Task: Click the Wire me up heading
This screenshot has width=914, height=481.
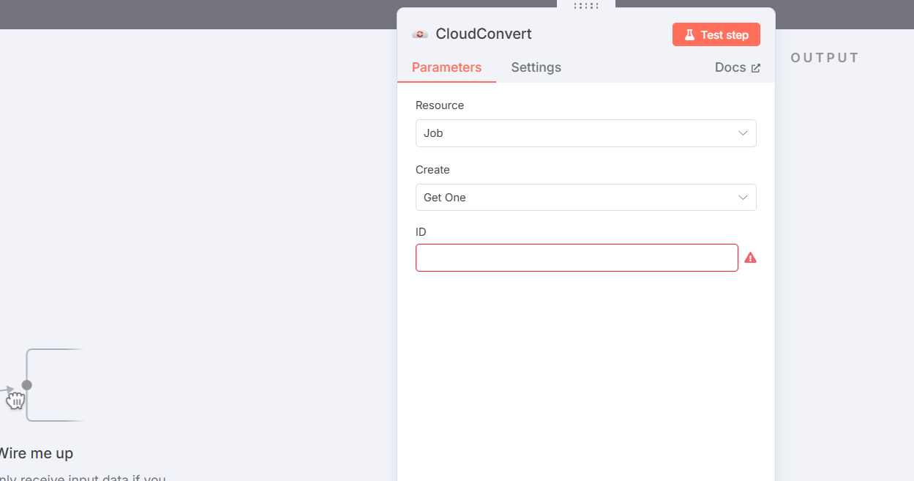Action: pyautogui.click(x=35, y=453)
